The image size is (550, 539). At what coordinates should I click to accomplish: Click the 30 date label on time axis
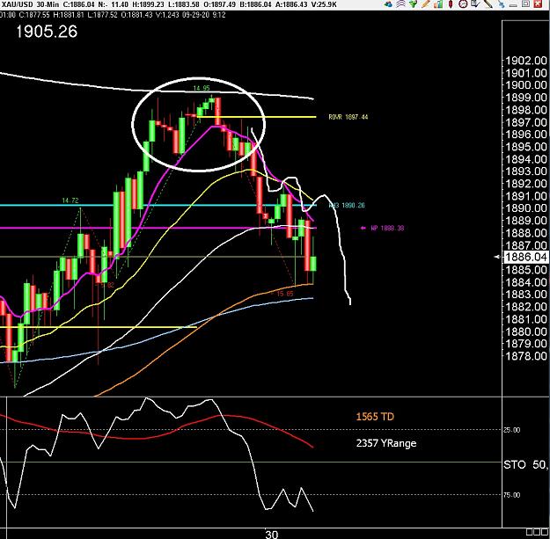[x=272, y=534]
